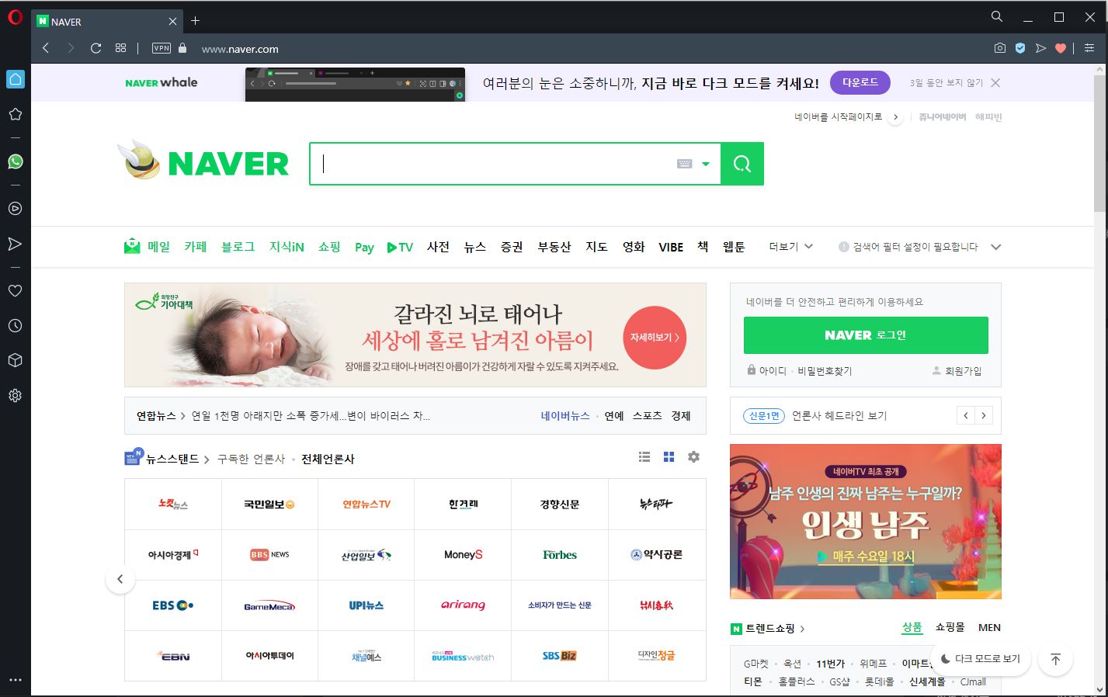The height and width of the screenshot is (697, 1108).
Task: Select 구독한 언론사 tab
Action: [x=252, y=459]
